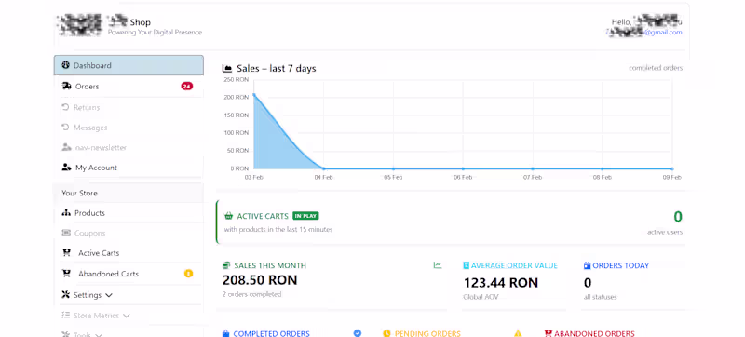Screen dimensions: 745x337
Task: Click the 'all statuses' caption
Action: coord(600,297)
